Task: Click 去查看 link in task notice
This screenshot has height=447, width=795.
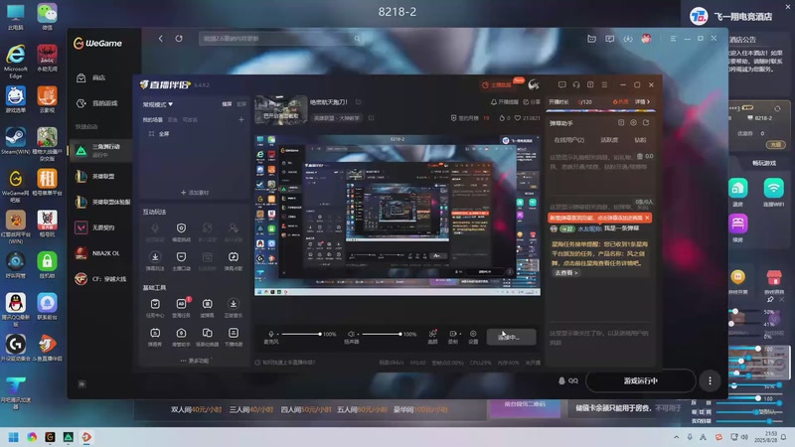Action: tap(565, 272)
